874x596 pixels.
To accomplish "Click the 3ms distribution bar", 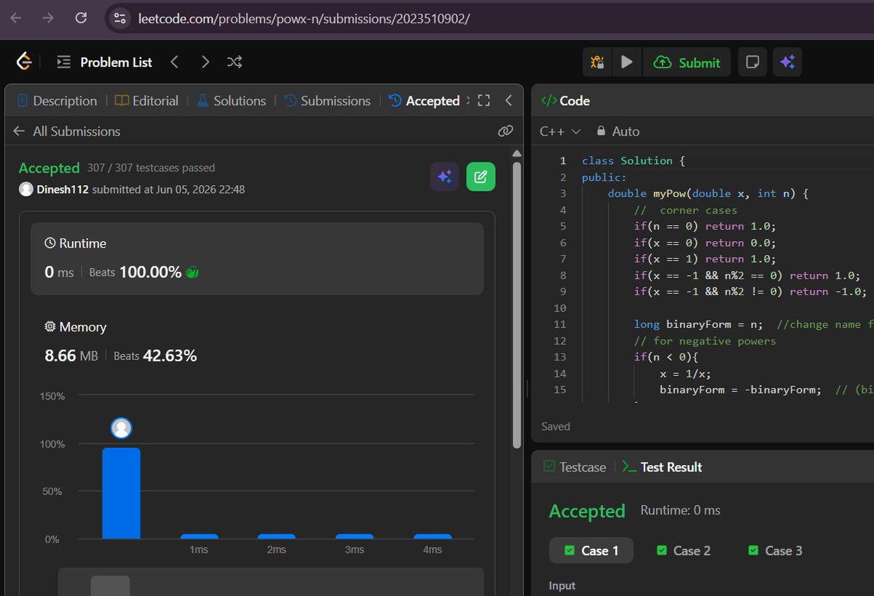I will pyautogui.click(x=355, y=536).
